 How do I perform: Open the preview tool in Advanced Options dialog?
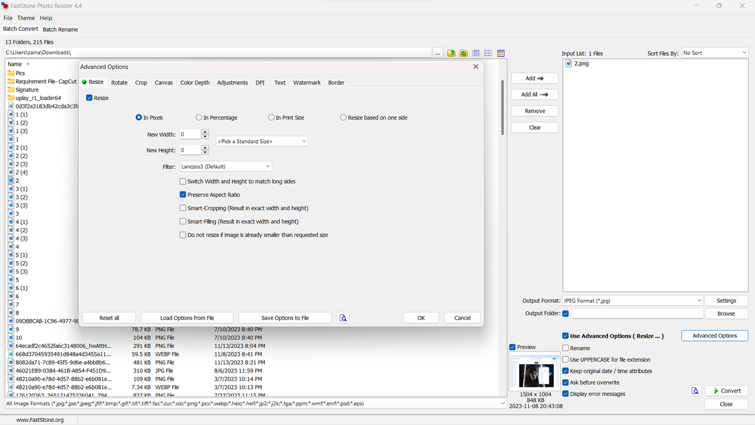(x=343, y=318)
